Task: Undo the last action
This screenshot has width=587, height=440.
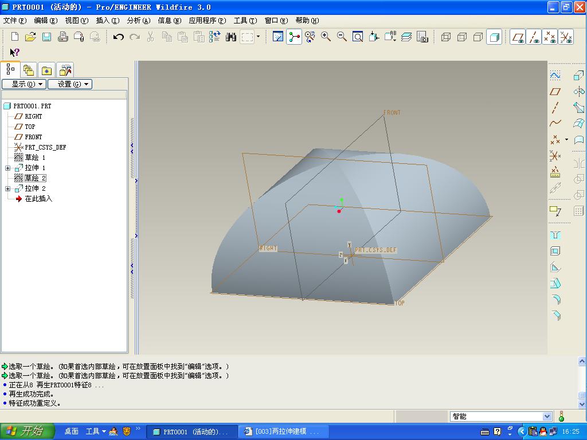Action: click(118, 37)
